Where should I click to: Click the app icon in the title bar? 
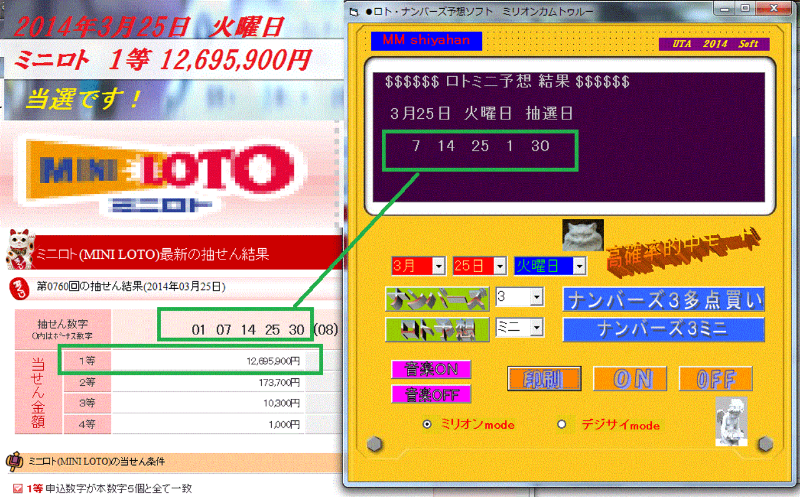(354, 11)
